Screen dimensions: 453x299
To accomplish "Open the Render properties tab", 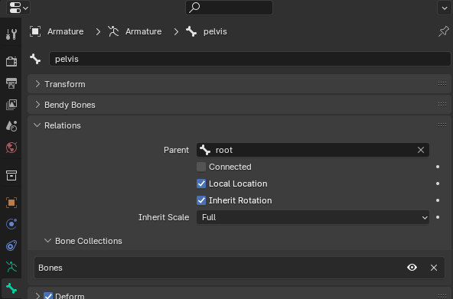I will coord(11,61).
